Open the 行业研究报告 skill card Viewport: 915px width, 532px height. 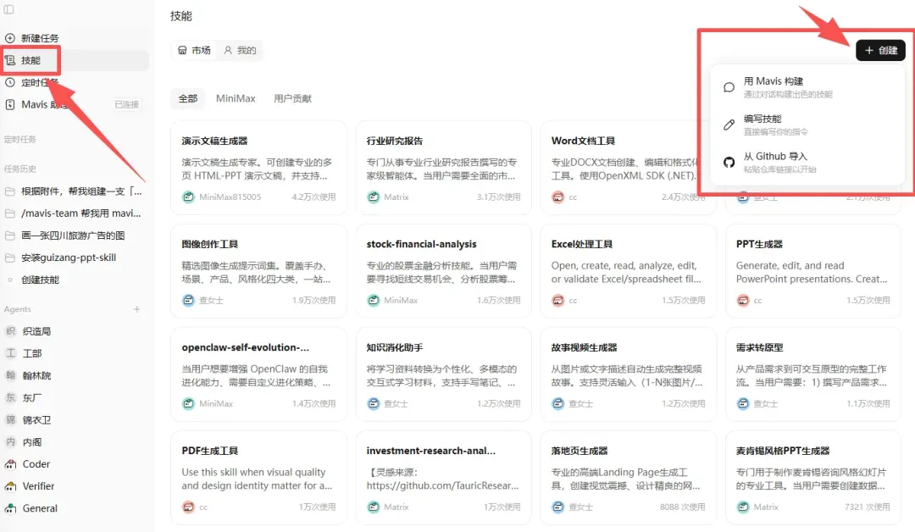[x=443, y=168]
